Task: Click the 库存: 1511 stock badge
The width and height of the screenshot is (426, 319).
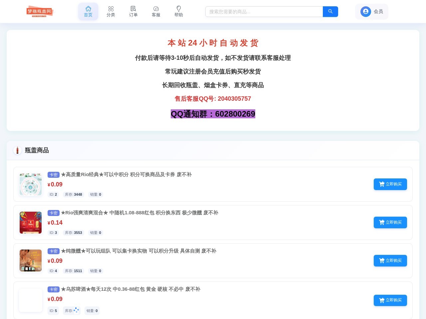Action: [74, 271]
